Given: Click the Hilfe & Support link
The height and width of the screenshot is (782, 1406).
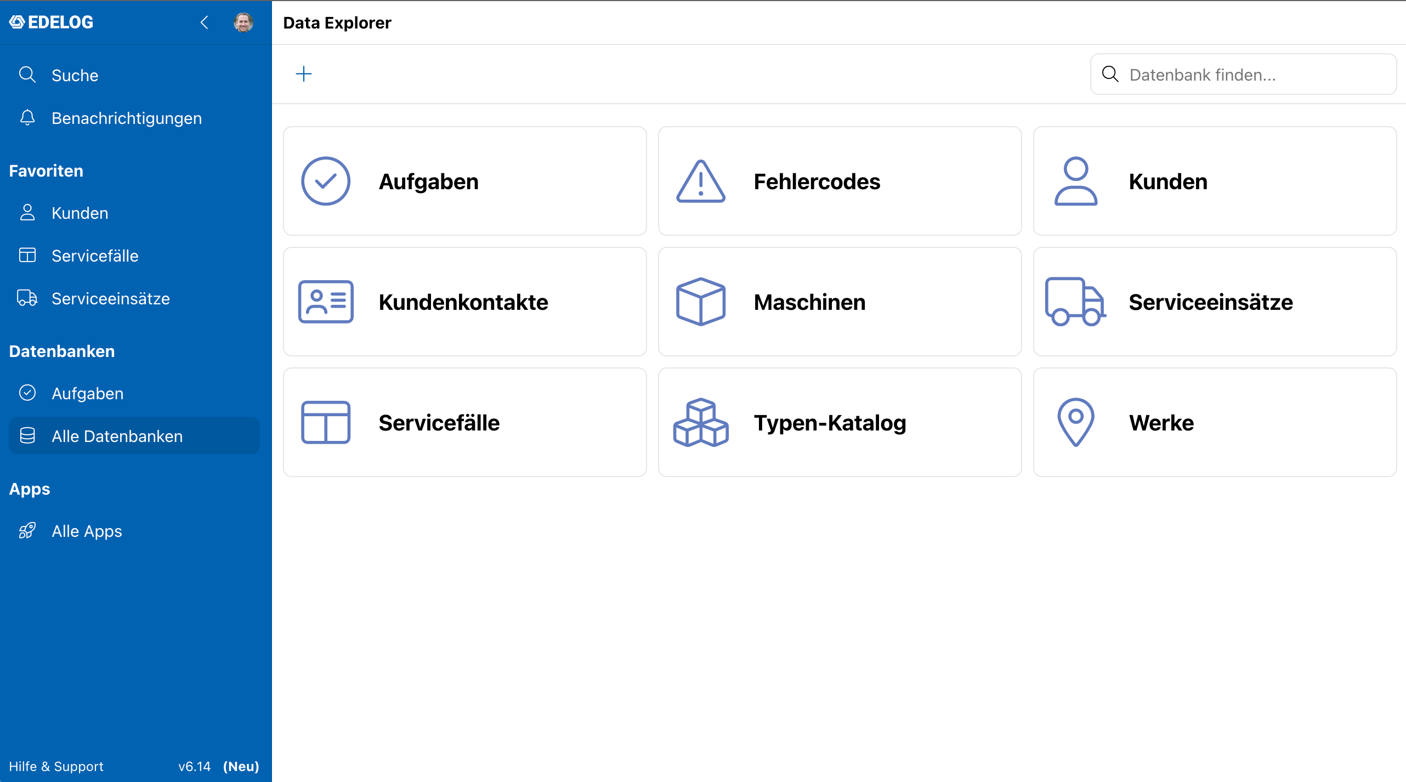Looking at the screenshot, I should 56,766.
